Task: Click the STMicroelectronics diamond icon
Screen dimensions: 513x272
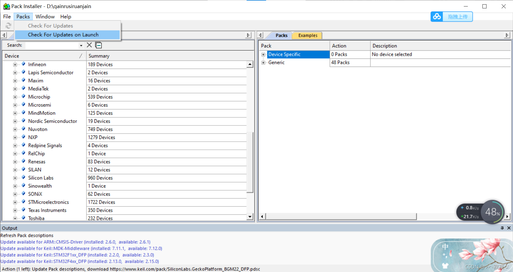Action: 24,202
